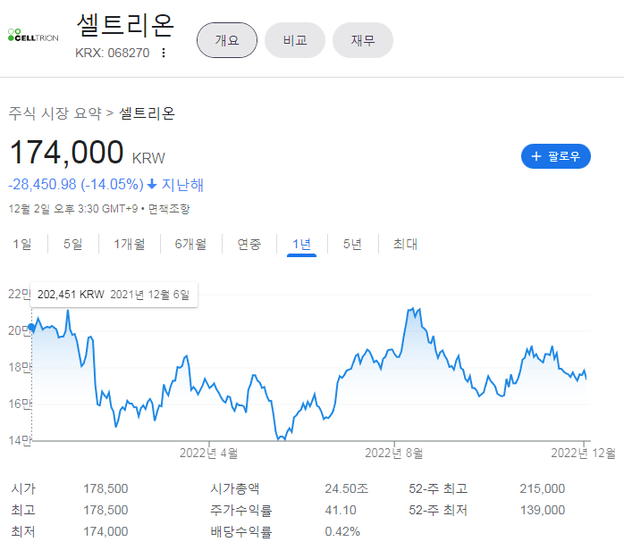Click the chart peak near August 2022
Screen dimensions: 624x550
pyautogui.click(x=414, y=309)
